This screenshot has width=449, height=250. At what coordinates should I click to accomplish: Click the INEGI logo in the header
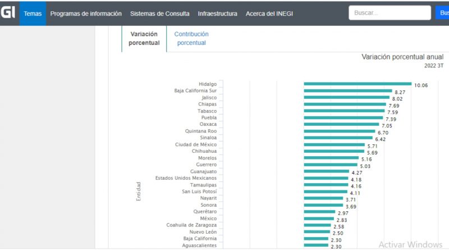pos(8,13)
